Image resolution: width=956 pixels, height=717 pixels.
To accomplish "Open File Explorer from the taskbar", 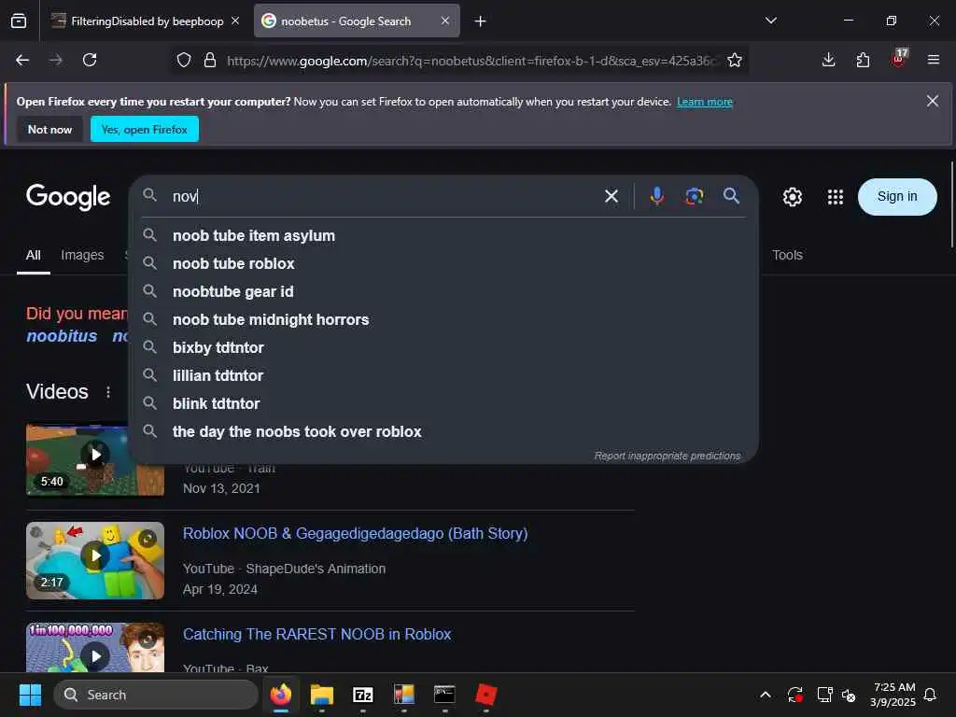I will tap(322, 695).
